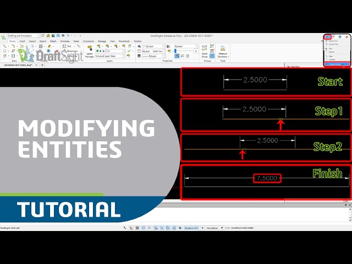The height and width of the screenshot is (264, 352).
Task: Click the Save icon in quick access toolbar
Action: click(x=58, y=36)
